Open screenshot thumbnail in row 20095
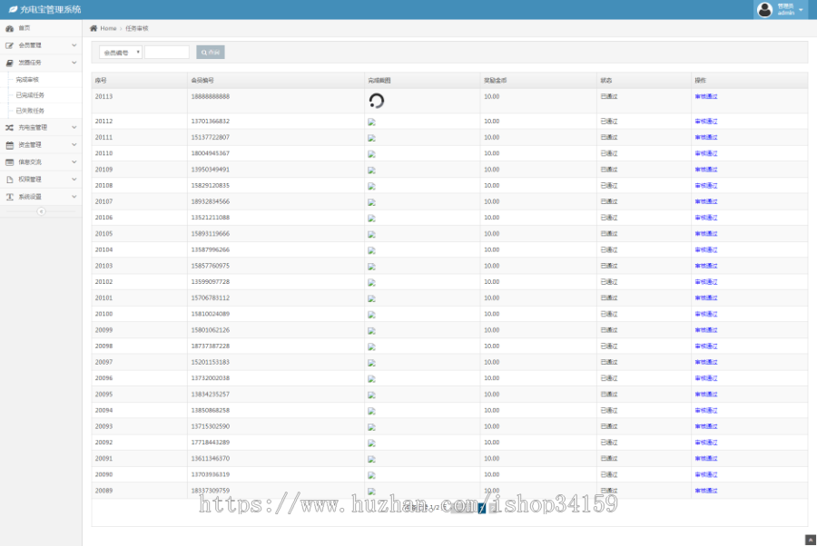Image resolution: width=817 pixels, height=546 pixels. point(371,395)
